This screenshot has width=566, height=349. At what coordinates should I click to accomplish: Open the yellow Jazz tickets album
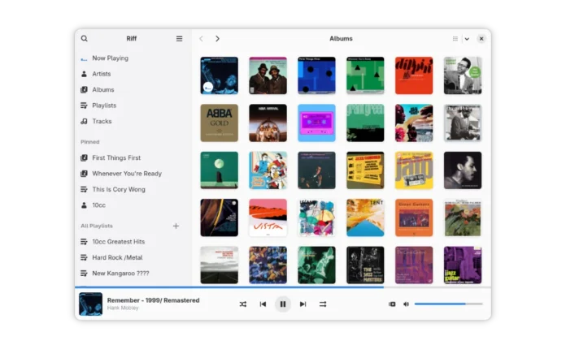(365, 170)
